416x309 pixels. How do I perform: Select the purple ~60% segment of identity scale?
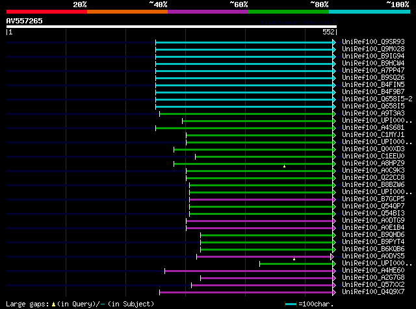tap(208, 12)
